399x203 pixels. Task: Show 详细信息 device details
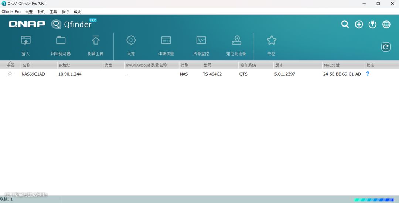[166, 41]
